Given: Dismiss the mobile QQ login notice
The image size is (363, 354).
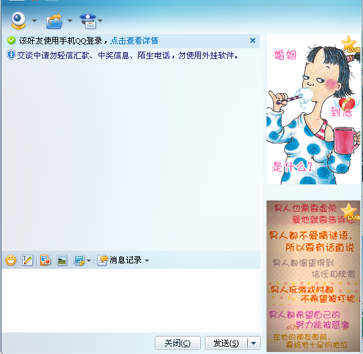Looking at the screenshot, I should (x=252, y=41).
